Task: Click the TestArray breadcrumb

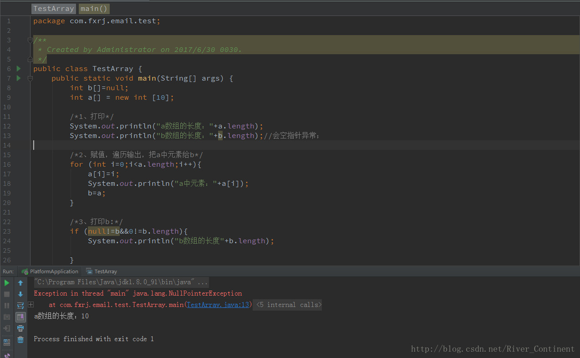Action: [x=54, y=9]
